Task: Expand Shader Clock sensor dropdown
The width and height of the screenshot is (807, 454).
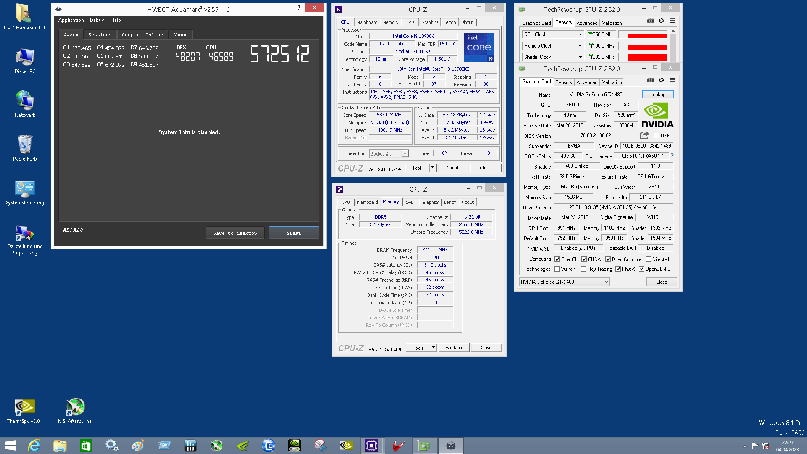Action: click(580, 57)
